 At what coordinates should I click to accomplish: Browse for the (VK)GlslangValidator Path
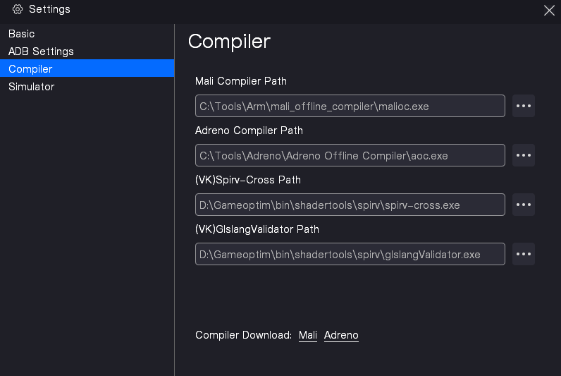coord(524,254)
